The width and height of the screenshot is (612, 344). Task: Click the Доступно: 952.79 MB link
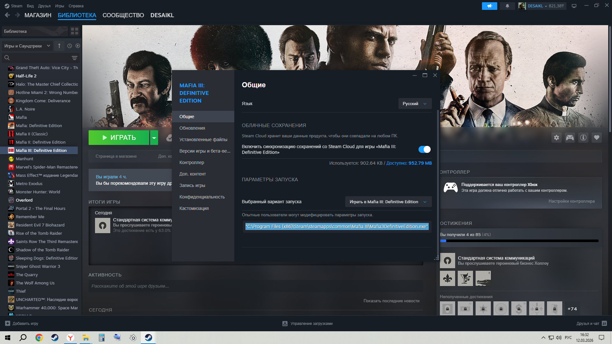point(409,163)
